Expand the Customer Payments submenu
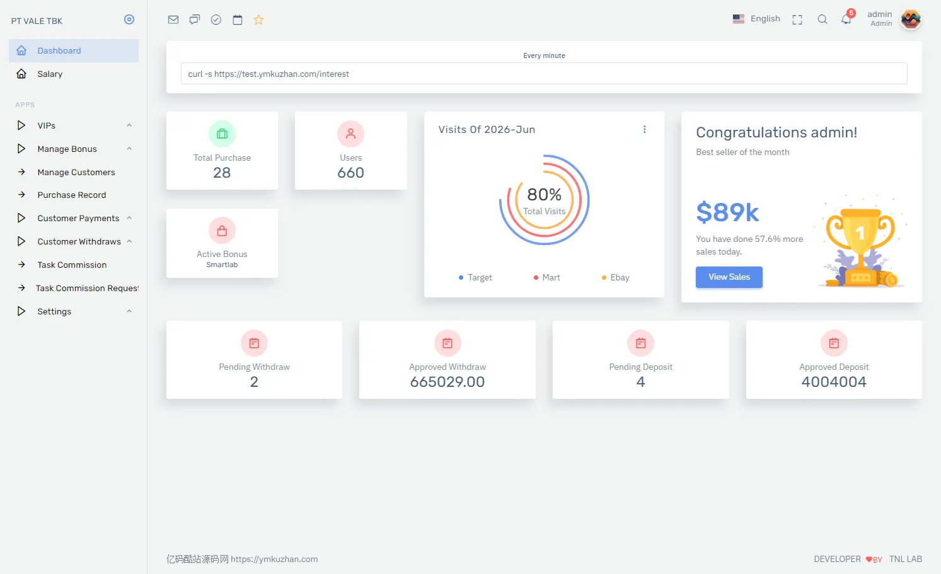 tap(74, 218)
